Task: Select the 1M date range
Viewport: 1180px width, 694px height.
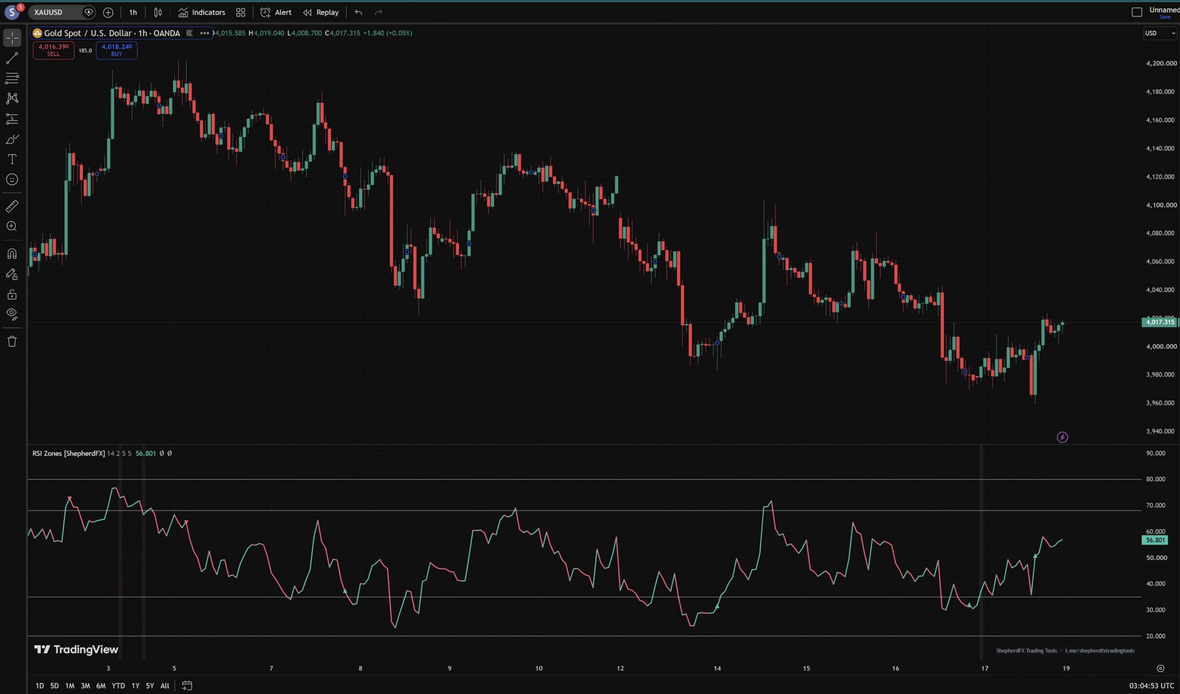Action: coord(70,686)
